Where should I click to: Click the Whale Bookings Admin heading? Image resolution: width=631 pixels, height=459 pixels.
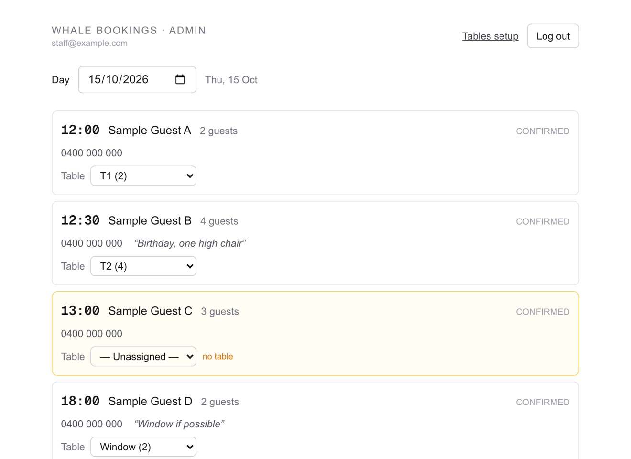(129, 30)
